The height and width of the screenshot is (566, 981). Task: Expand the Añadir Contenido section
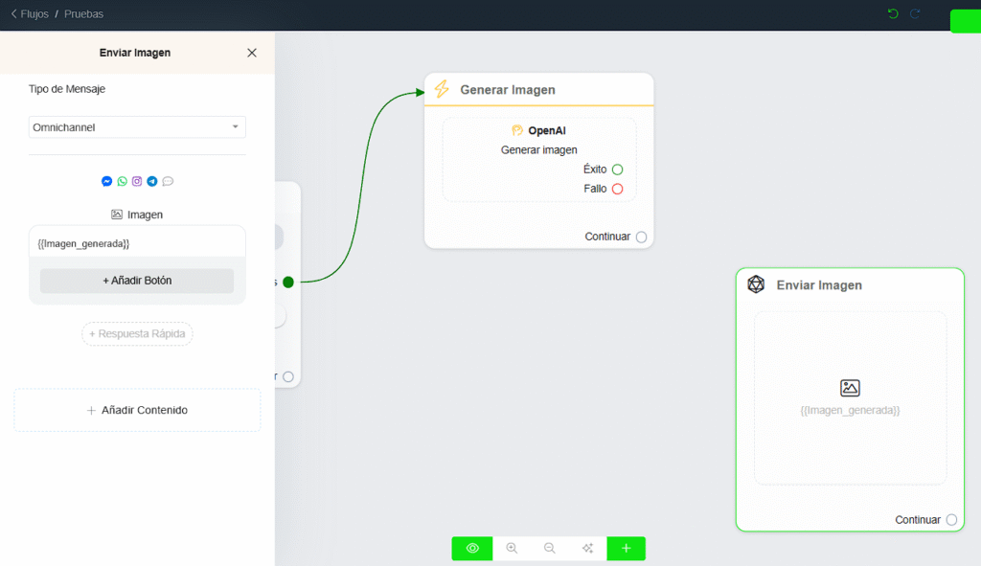(x=137, y=410)
